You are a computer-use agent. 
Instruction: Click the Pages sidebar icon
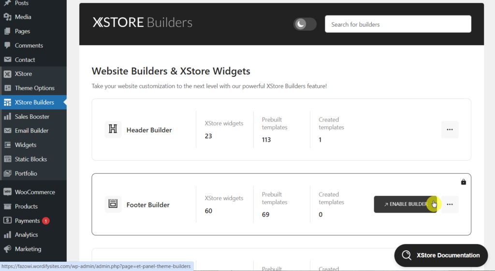click(x=7, y=31)
